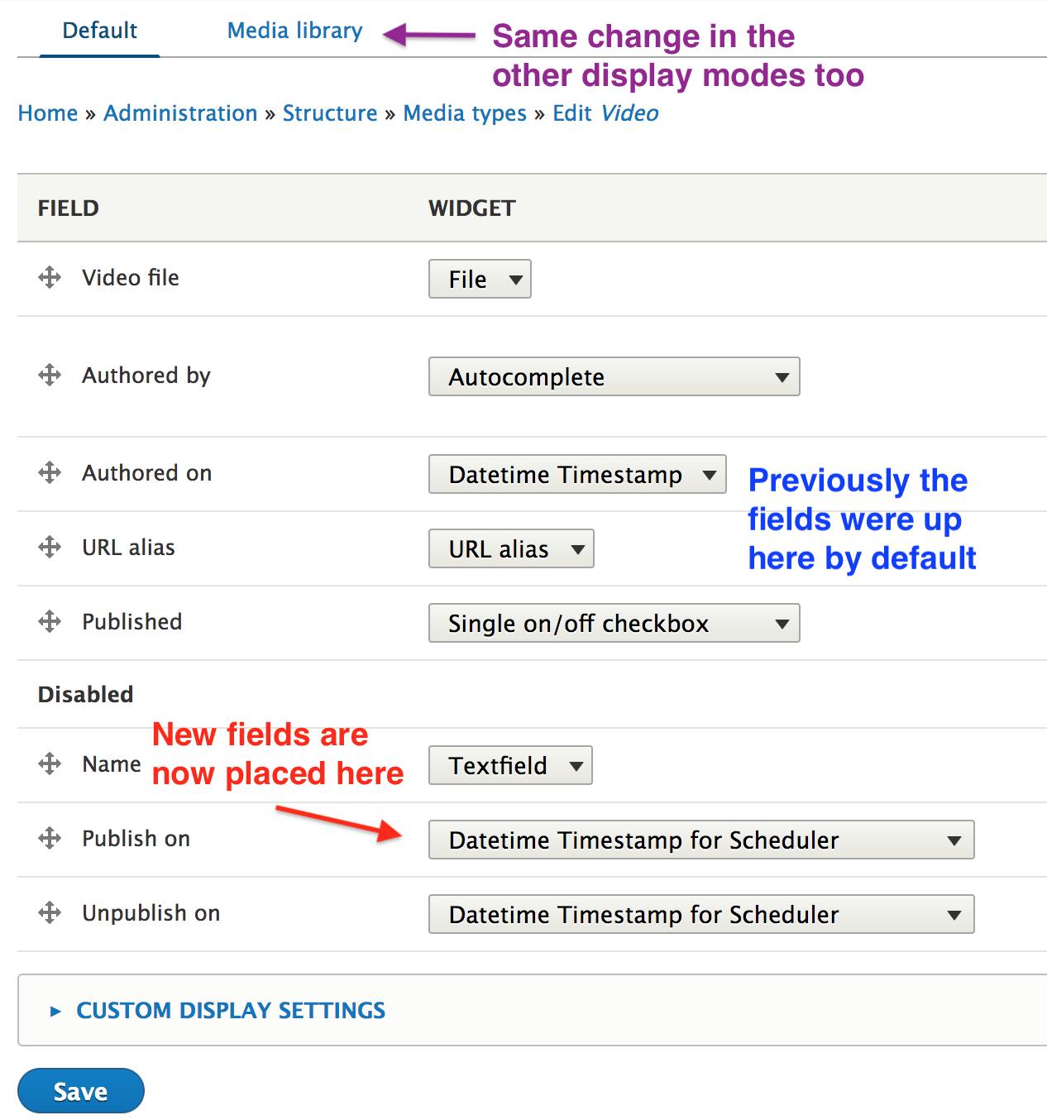
Task: Open the File widget dropdown
Action: (479, 279)
